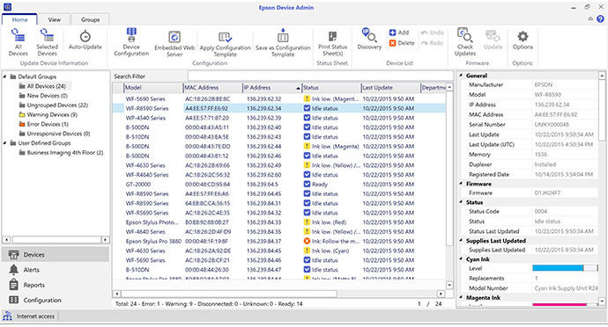The width and height of the screenshot is (608, 327).
Task: Select New Devices (0) folder
Action: 43,96
